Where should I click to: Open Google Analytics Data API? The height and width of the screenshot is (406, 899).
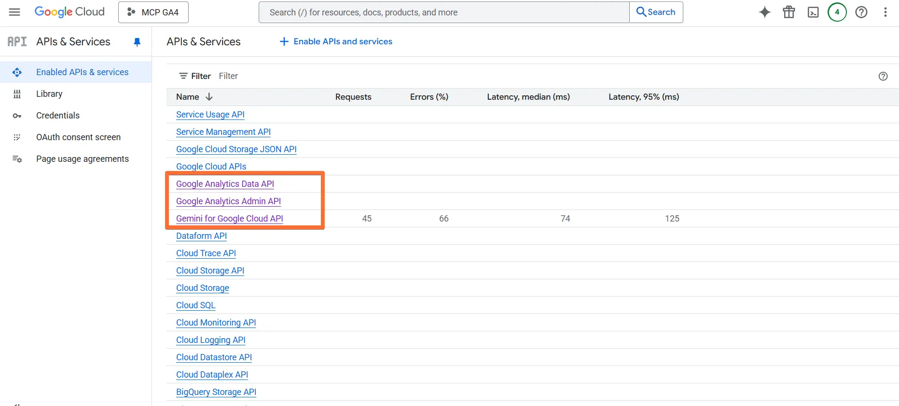click(x=225, y=184)
